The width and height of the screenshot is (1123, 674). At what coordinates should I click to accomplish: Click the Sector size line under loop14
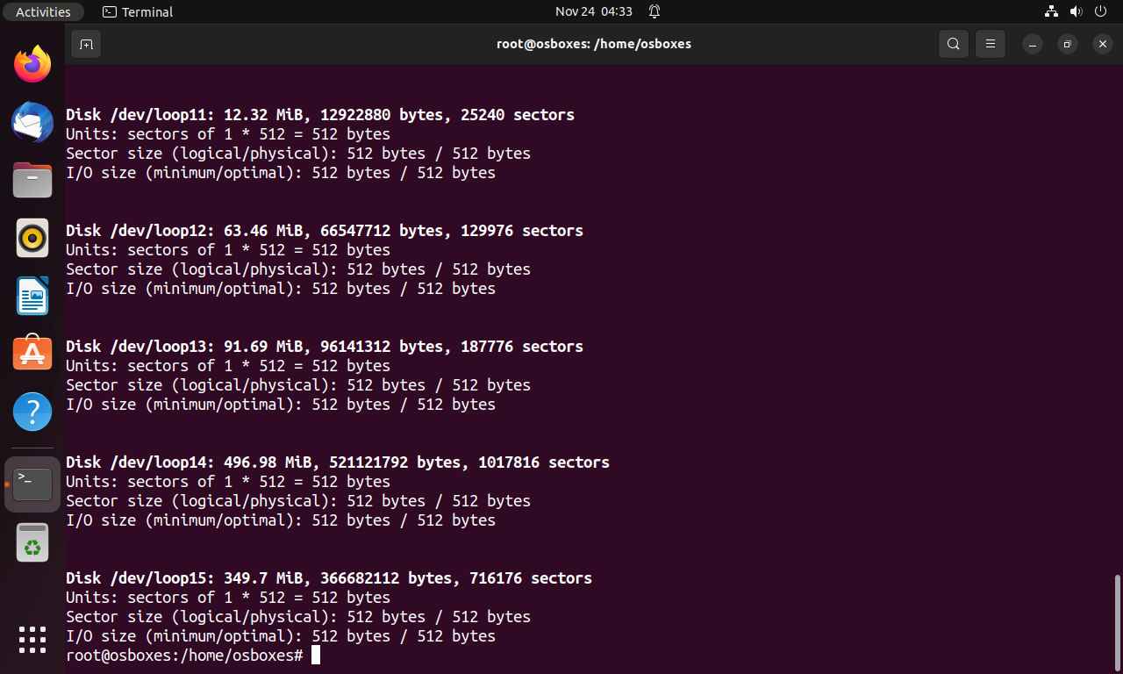(298, 501)
